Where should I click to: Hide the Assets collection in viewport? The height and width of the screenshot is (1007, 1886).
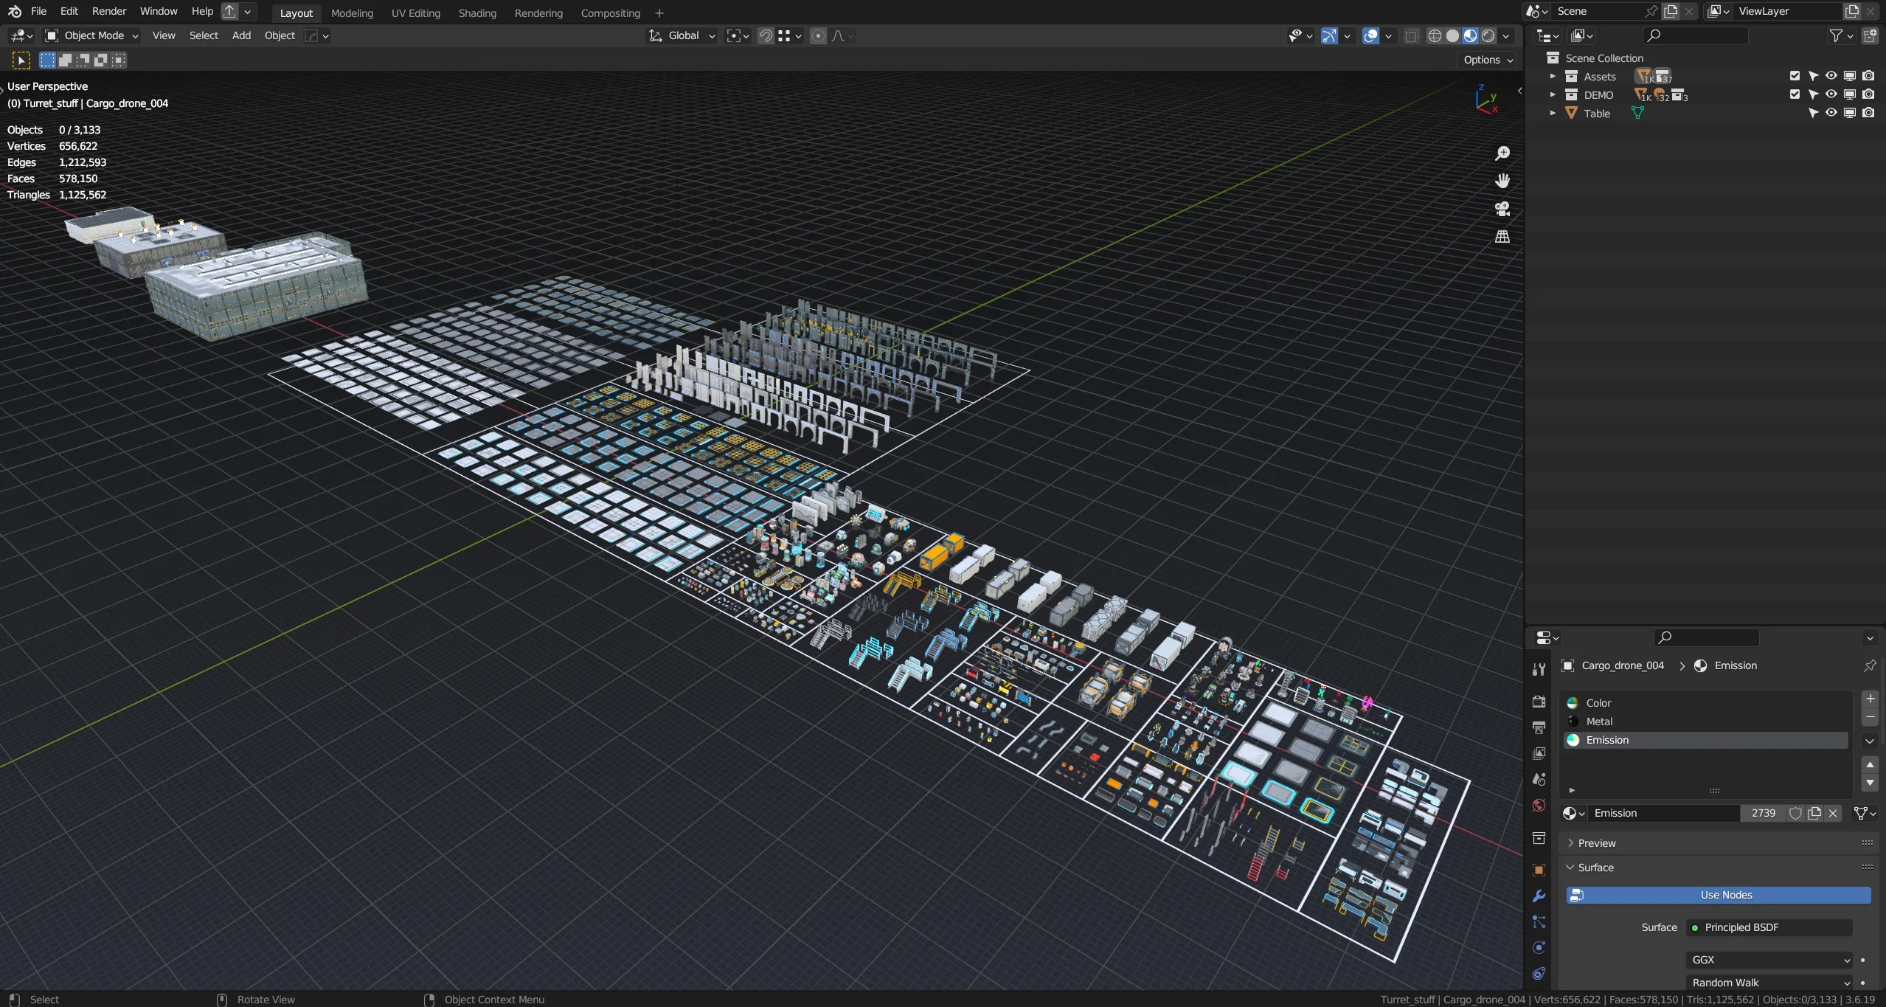1831,76
